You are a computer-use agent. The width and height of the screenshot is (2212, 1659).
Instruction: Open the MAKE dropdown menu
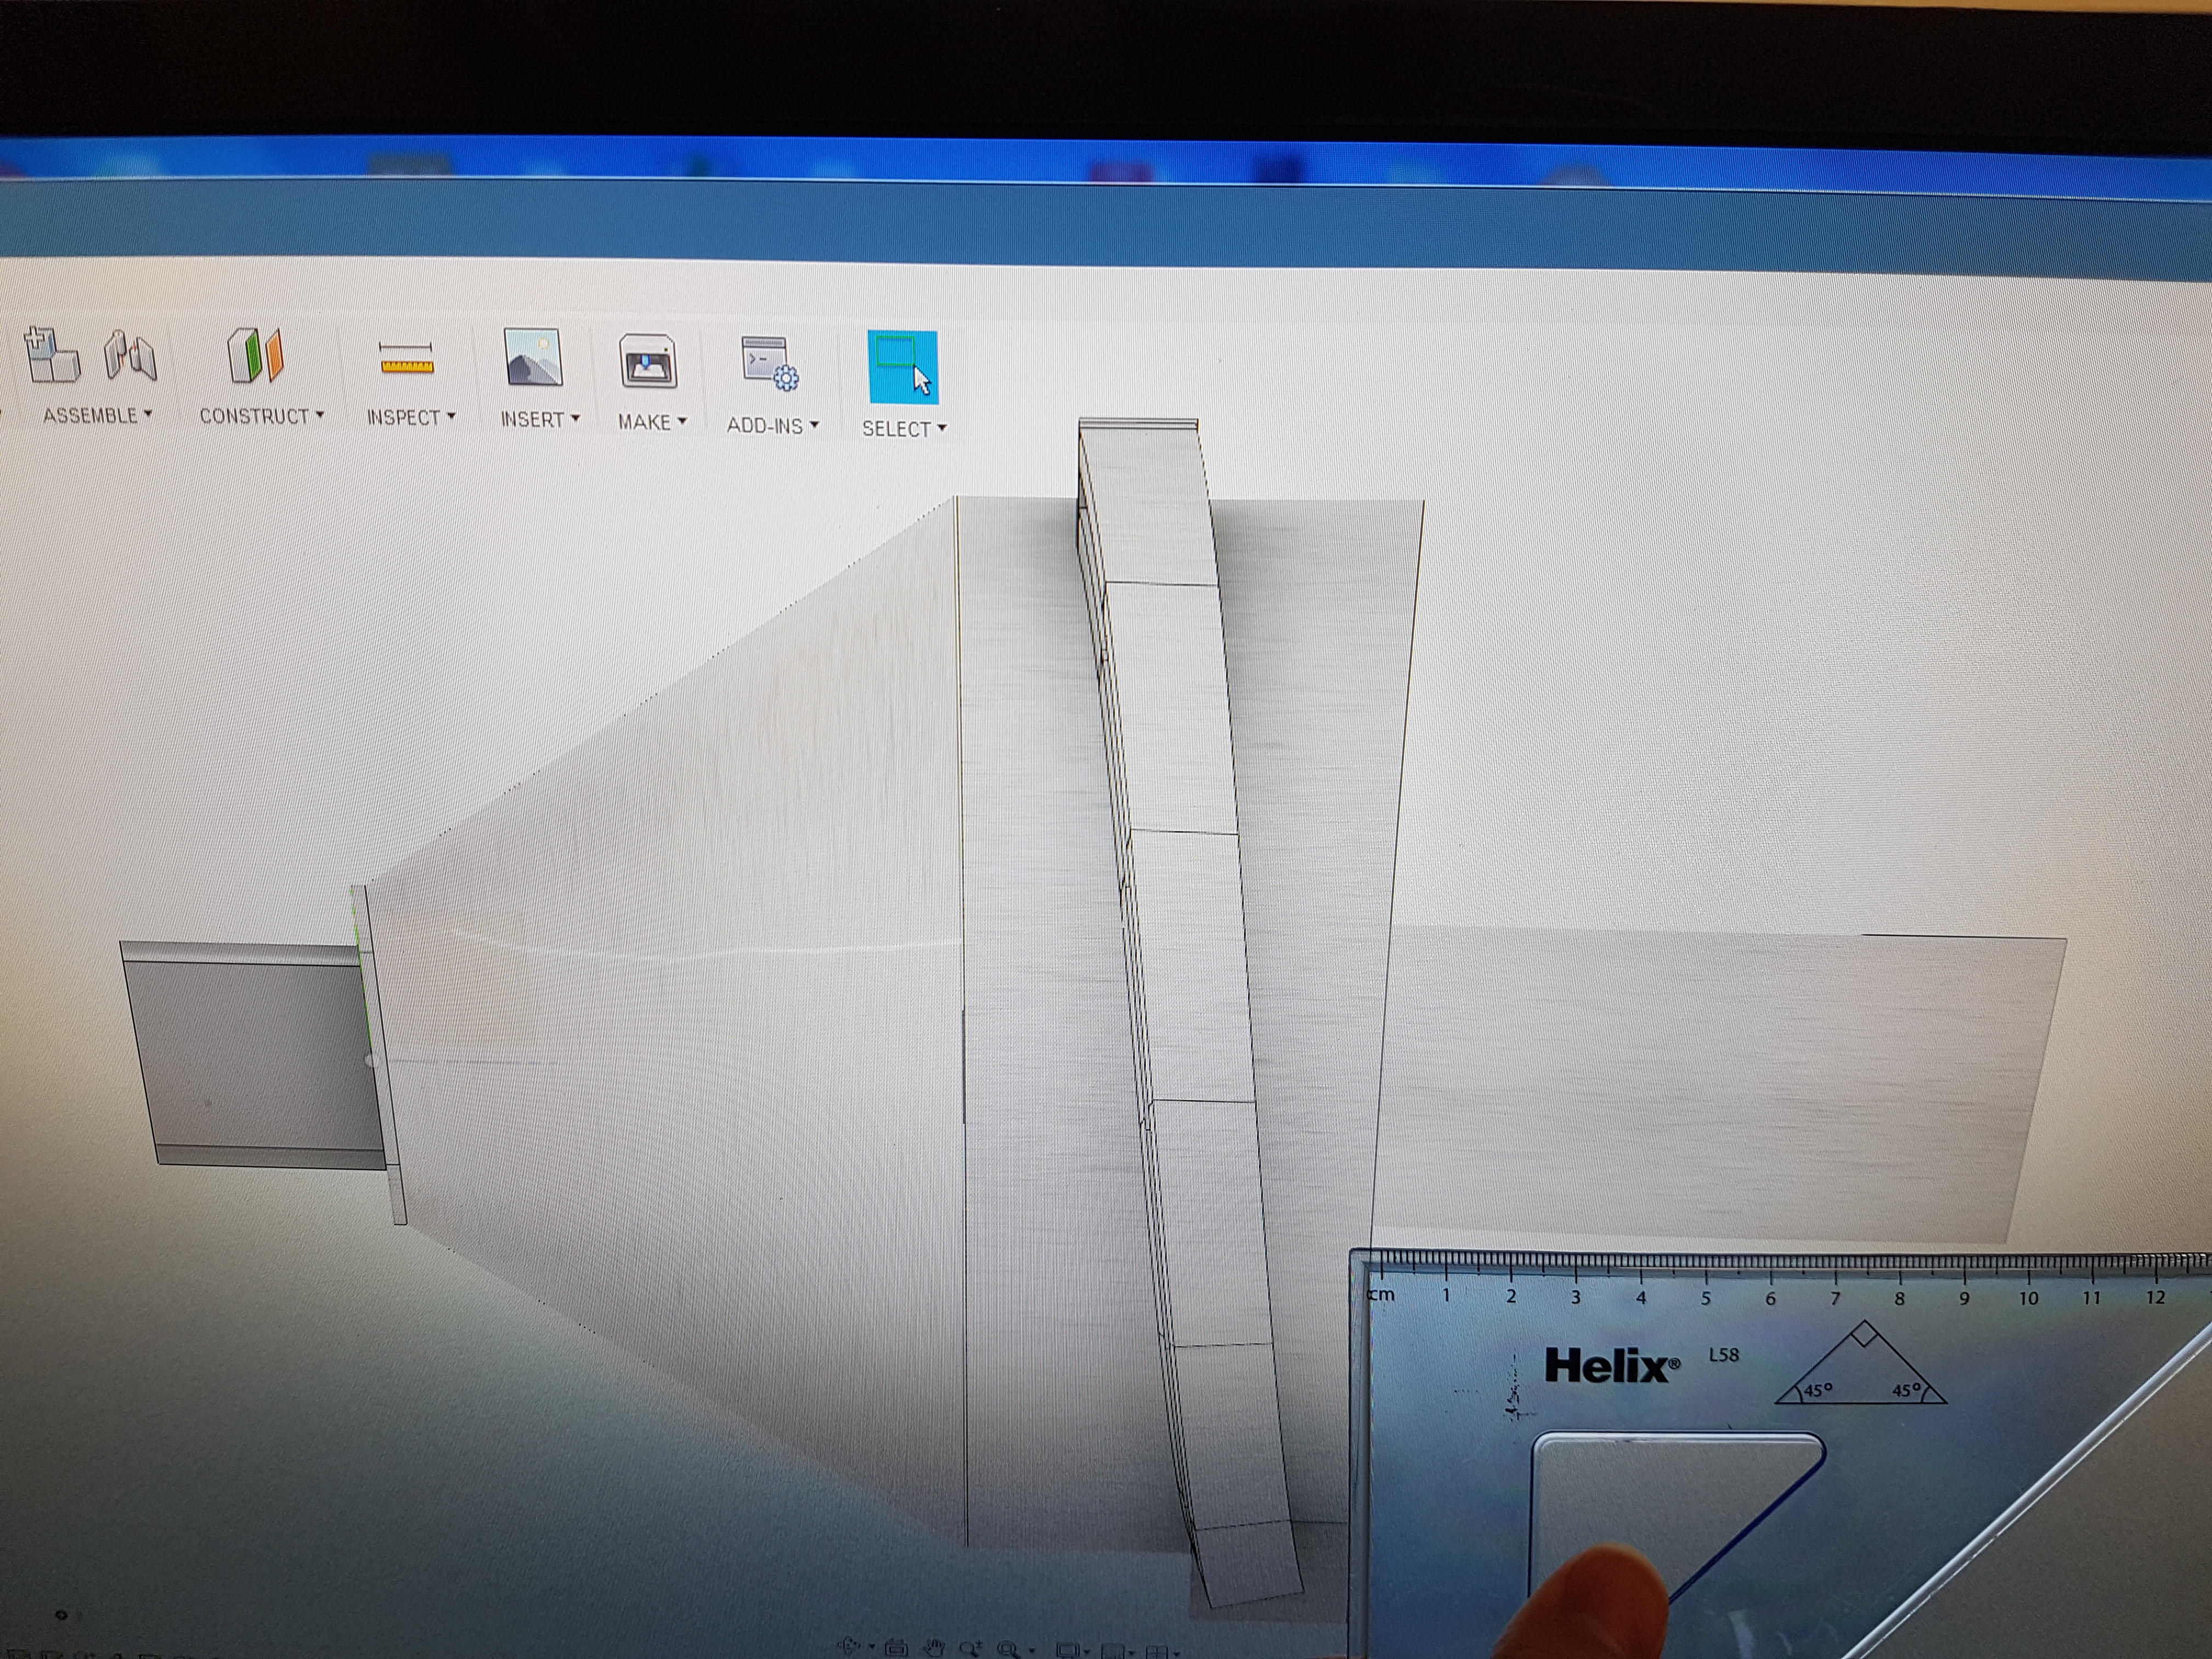(x=652, y=423)
